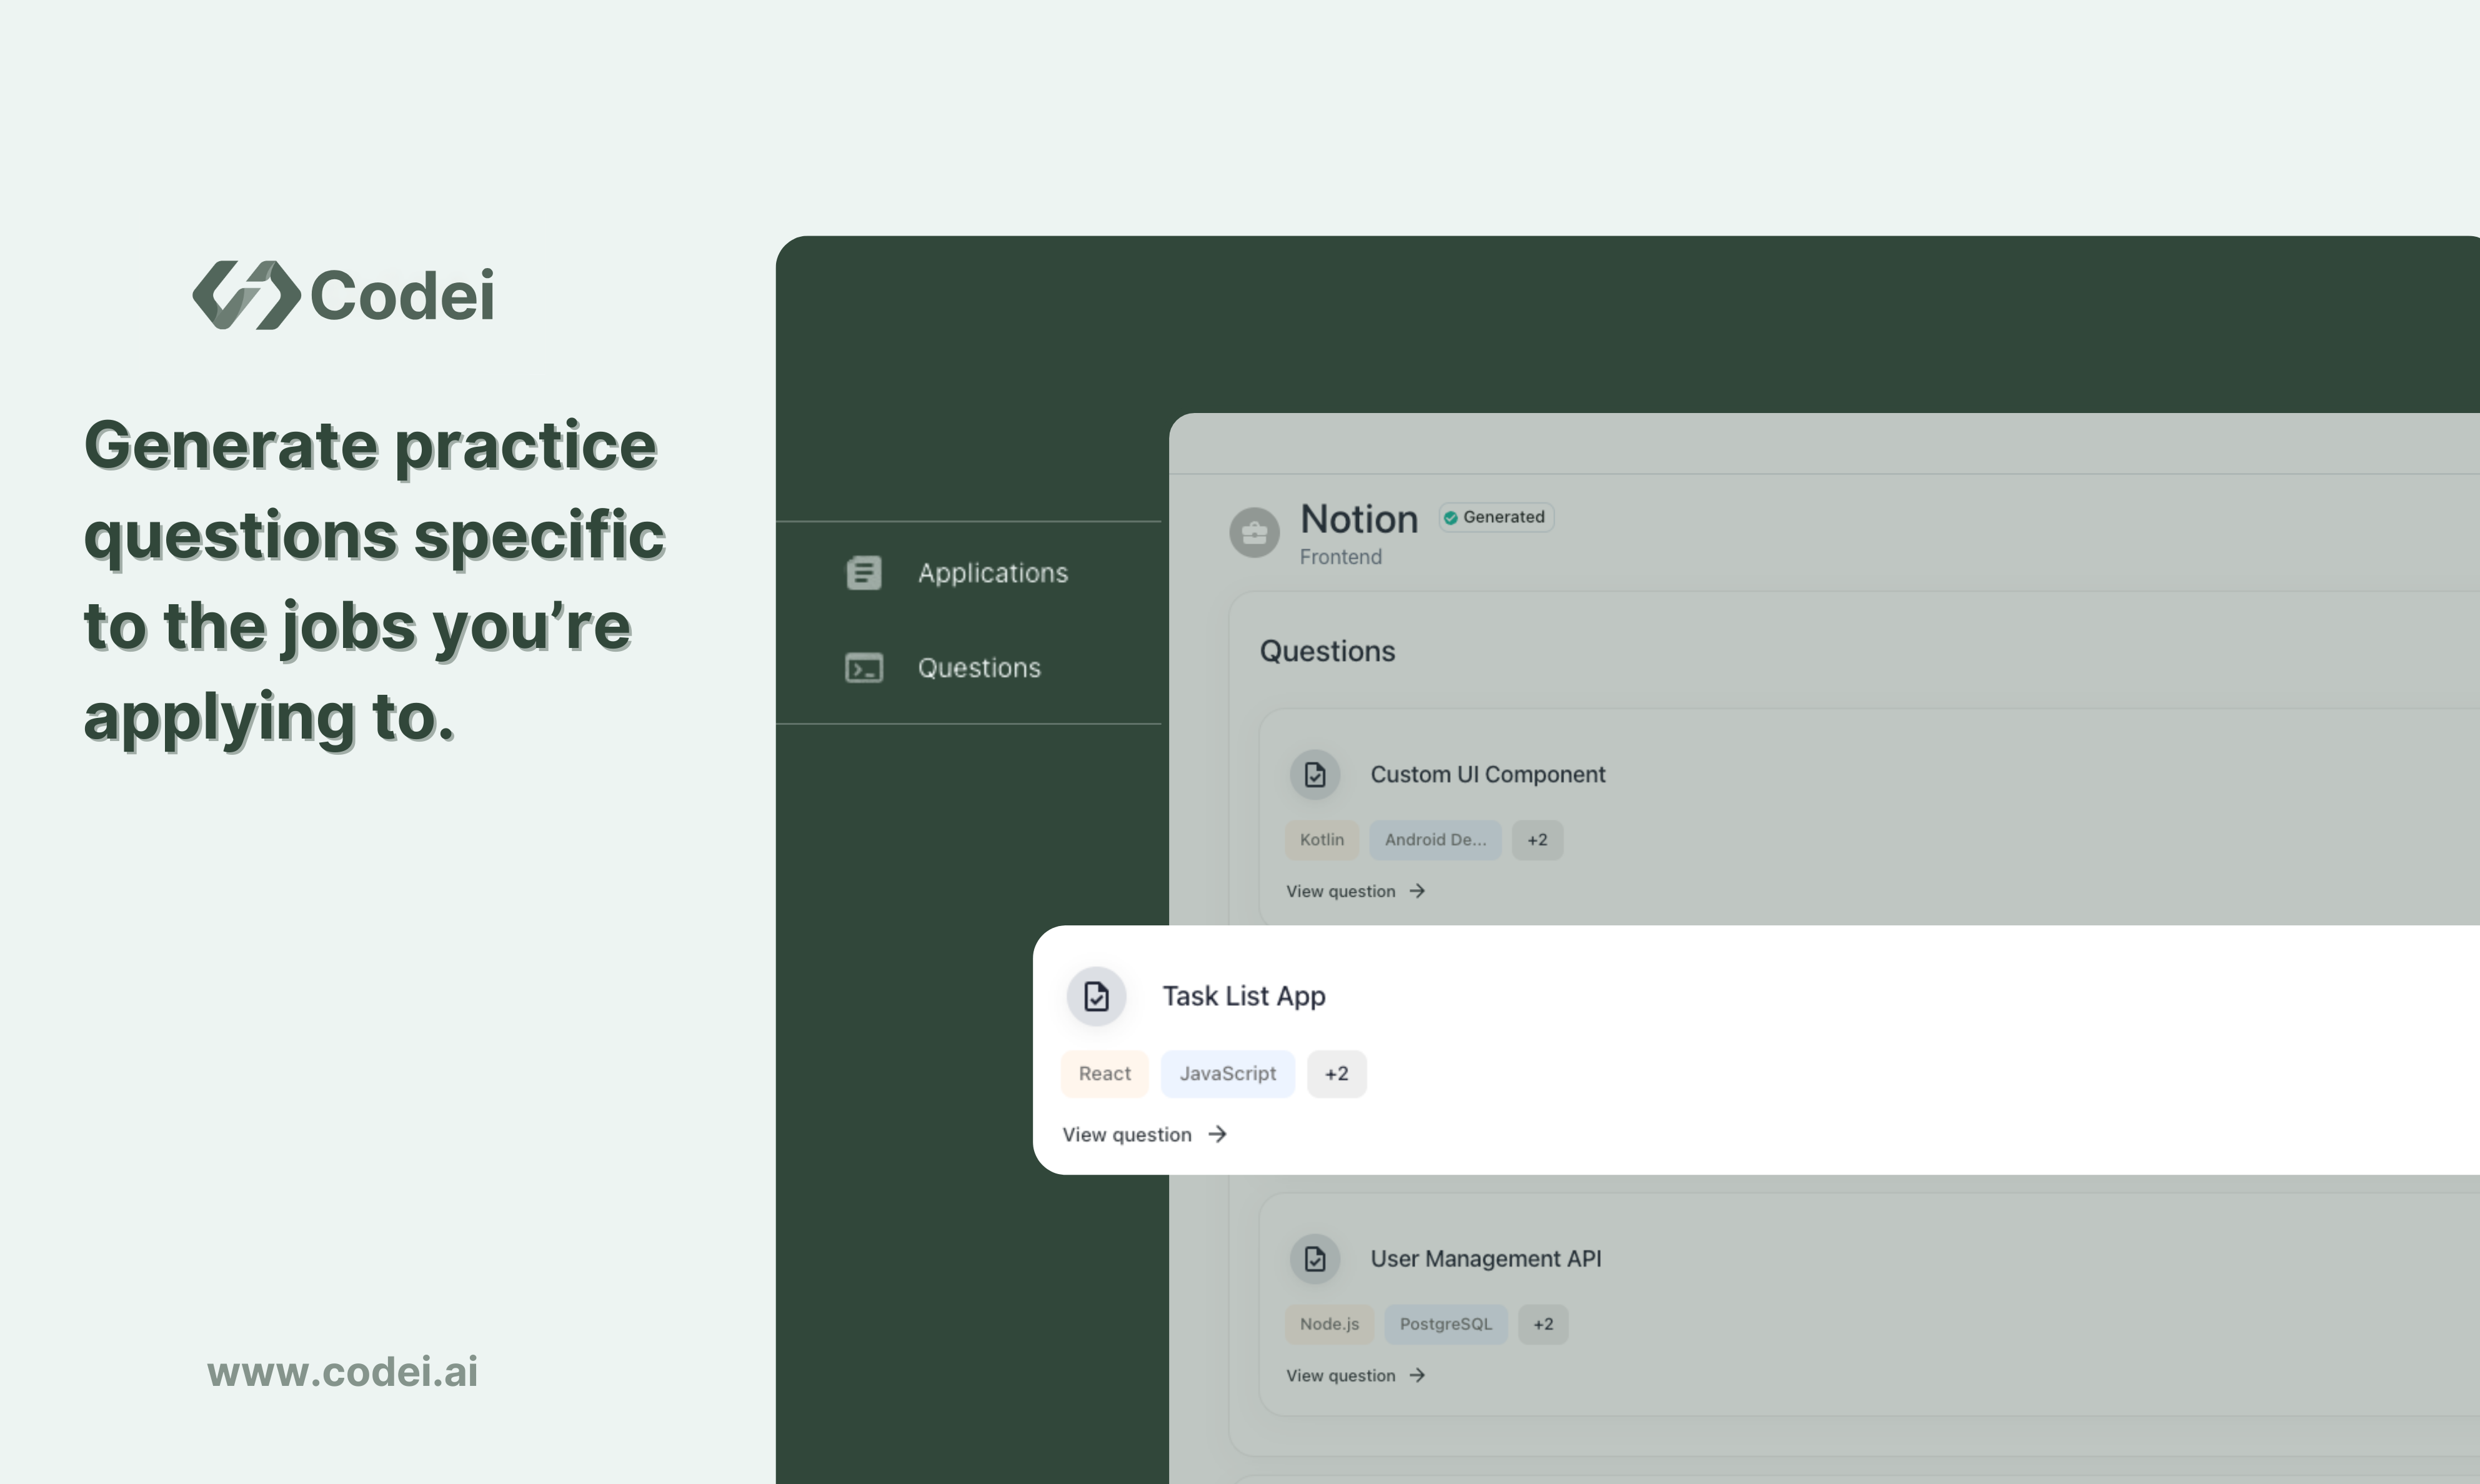Open the Applications menu item

point(992,573)
